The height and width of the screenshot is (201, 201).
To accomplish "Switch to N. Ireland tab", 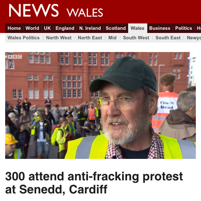I will 90,28.
